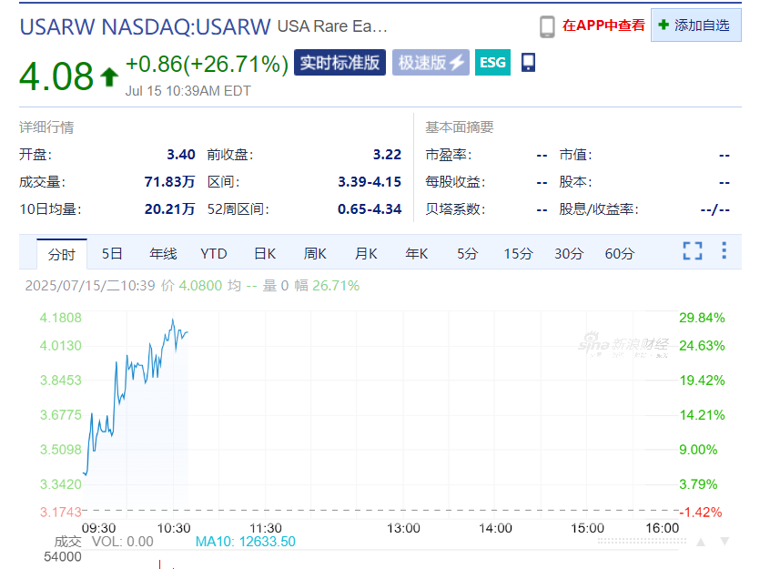Image resolution: width=760 pixels, height=569 pixels.
Task: Click the range value 3.39-4.15
Action: pyautogui.click(x=370, y=182)
